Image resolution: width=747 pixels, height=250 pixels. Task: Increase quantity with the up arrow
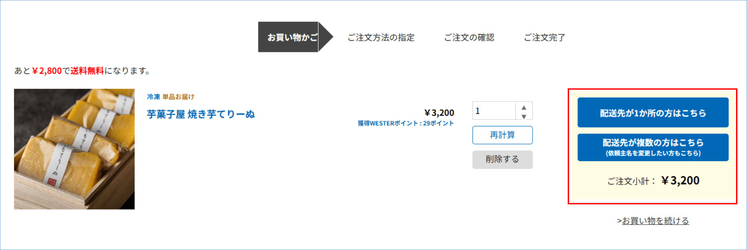524,107
